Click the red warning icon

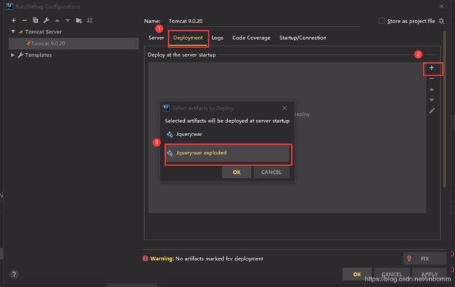coord(145,258)
